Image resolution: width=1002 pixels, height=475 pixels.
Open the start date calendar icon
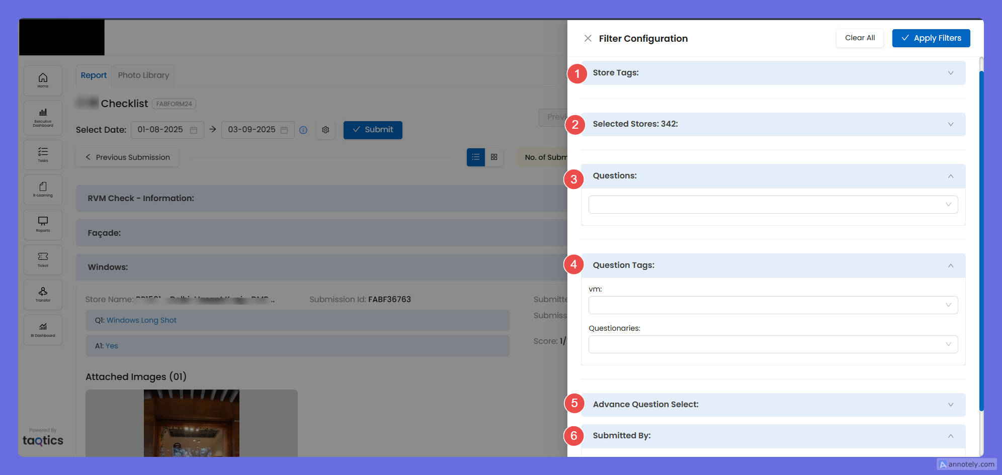pos(194,130)
